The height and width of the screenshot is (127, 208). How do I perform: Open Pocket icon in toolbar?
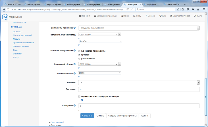point(188,9)
